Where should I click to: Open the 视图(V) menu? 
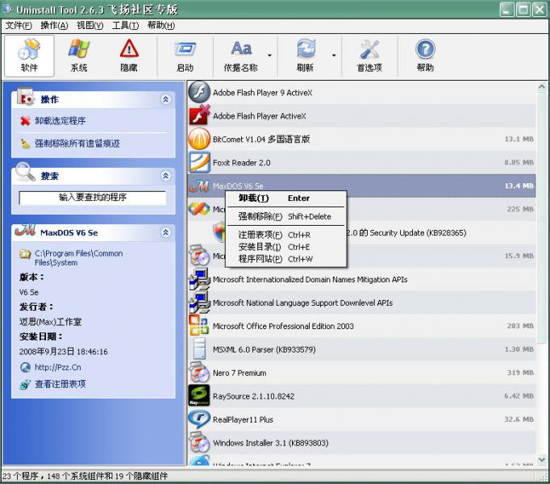tap(90, 26)
